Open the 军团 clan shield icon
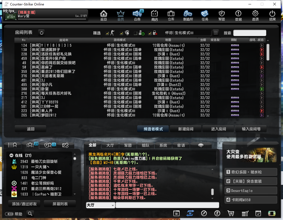The height and width of the screenshot is (220, 283). 222,15
